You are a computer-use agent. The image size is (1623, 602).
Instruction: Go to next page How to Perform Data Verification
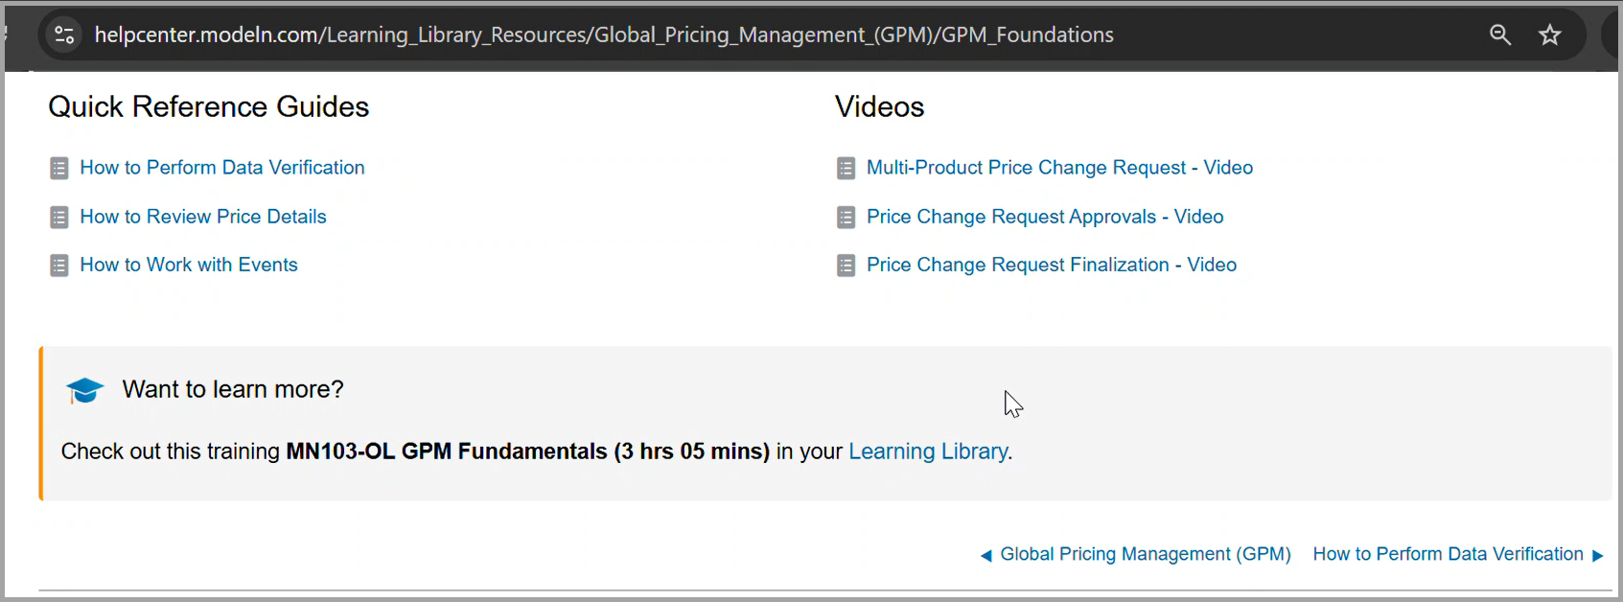click(x=1448, y=554)
